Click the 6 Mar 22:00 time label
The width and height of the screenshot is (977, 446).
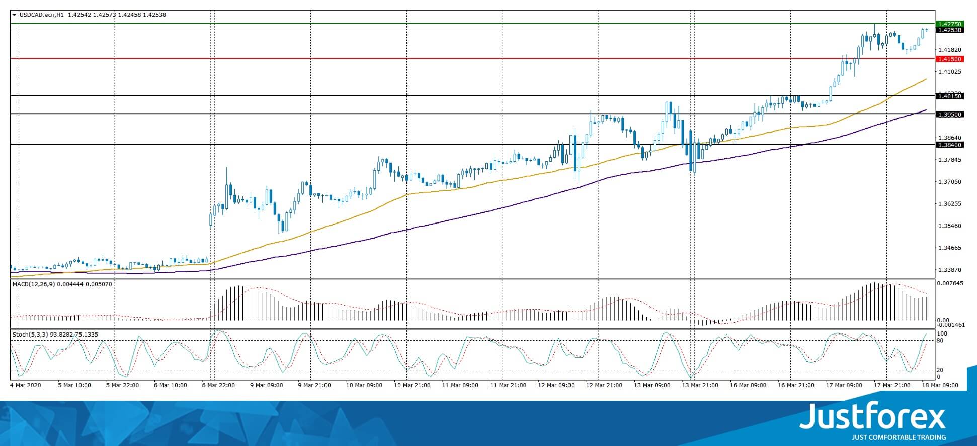[x=218, y=386]
